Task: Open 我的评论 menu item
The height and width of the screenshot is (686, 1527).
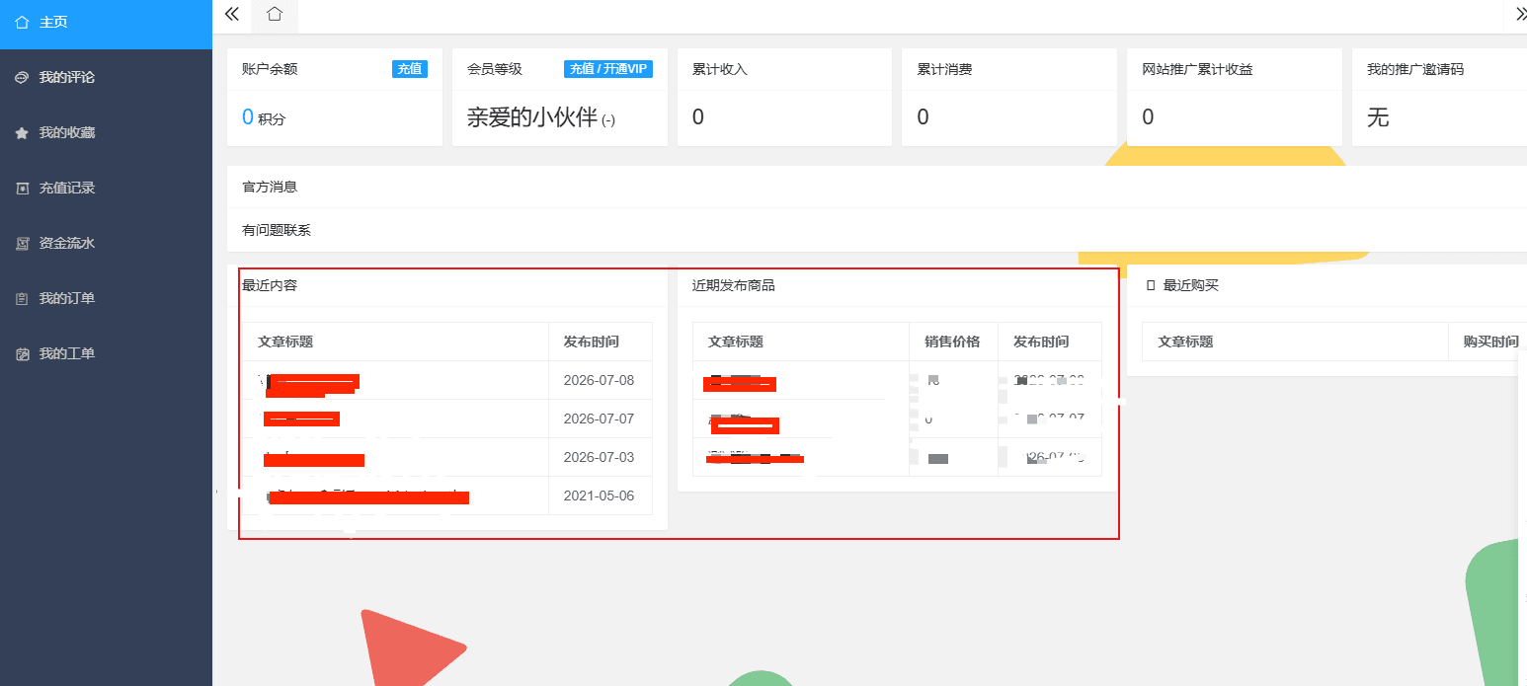Action: 106,77
